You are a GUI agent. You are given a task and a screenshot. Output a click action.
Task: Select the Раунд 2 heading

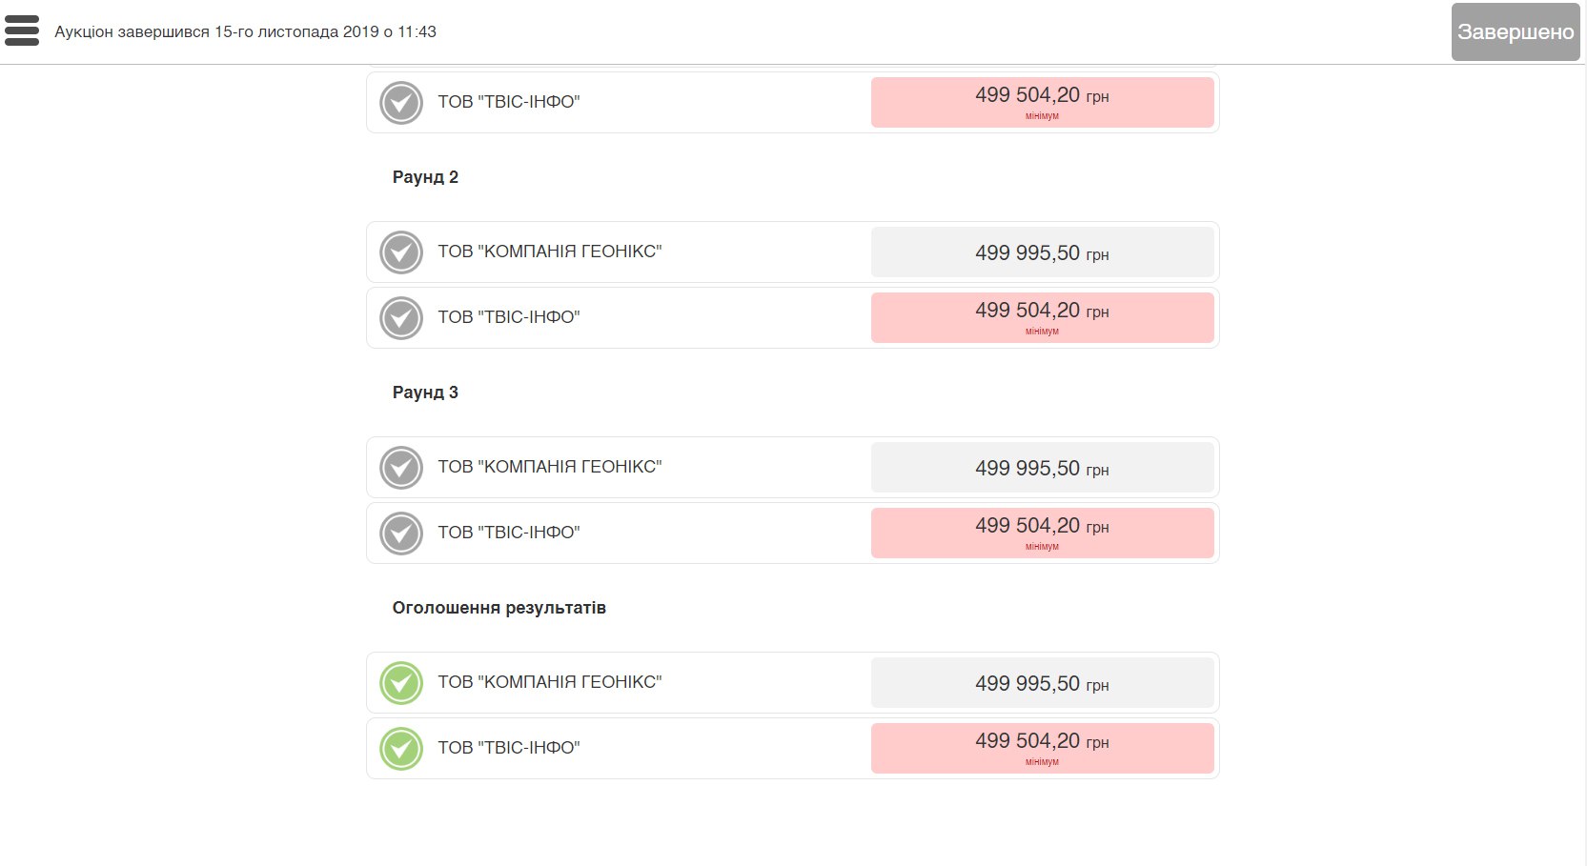pyautogui.click(x=425, y=177)
